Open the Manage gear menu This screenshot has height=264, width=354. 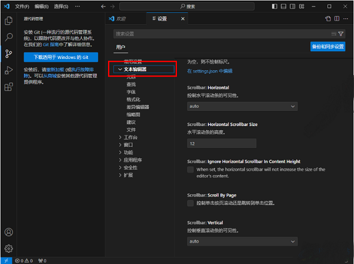coord(9,248)
